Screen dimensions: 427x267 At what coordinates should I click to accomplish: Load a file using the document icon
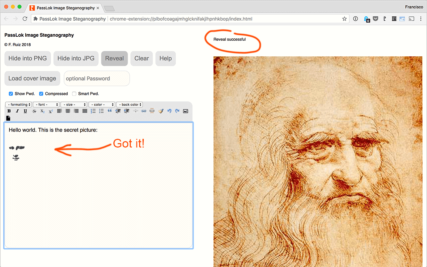tap(8, 118)
